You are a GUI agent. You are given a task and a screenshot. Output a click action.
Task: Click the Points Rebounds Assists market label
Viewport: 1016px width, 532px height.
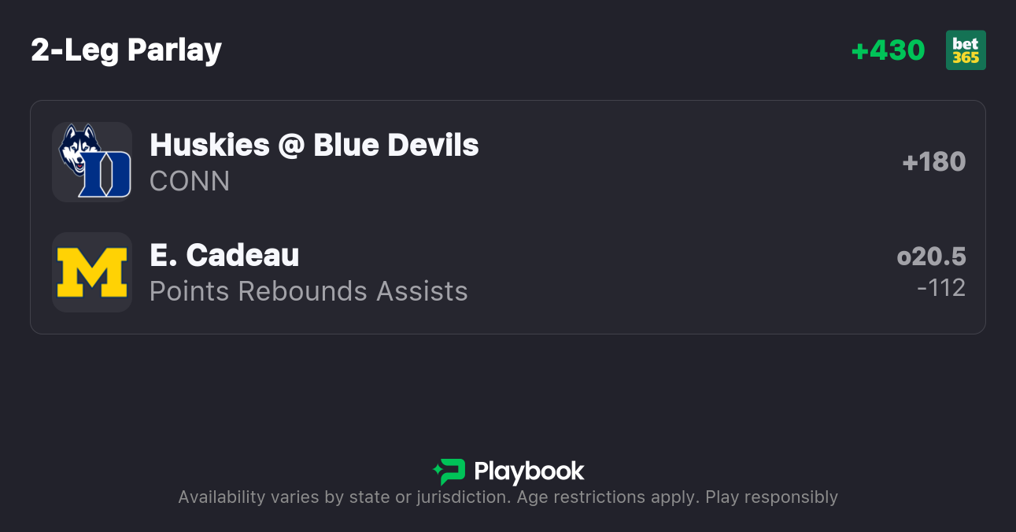[x=308, y=291]
